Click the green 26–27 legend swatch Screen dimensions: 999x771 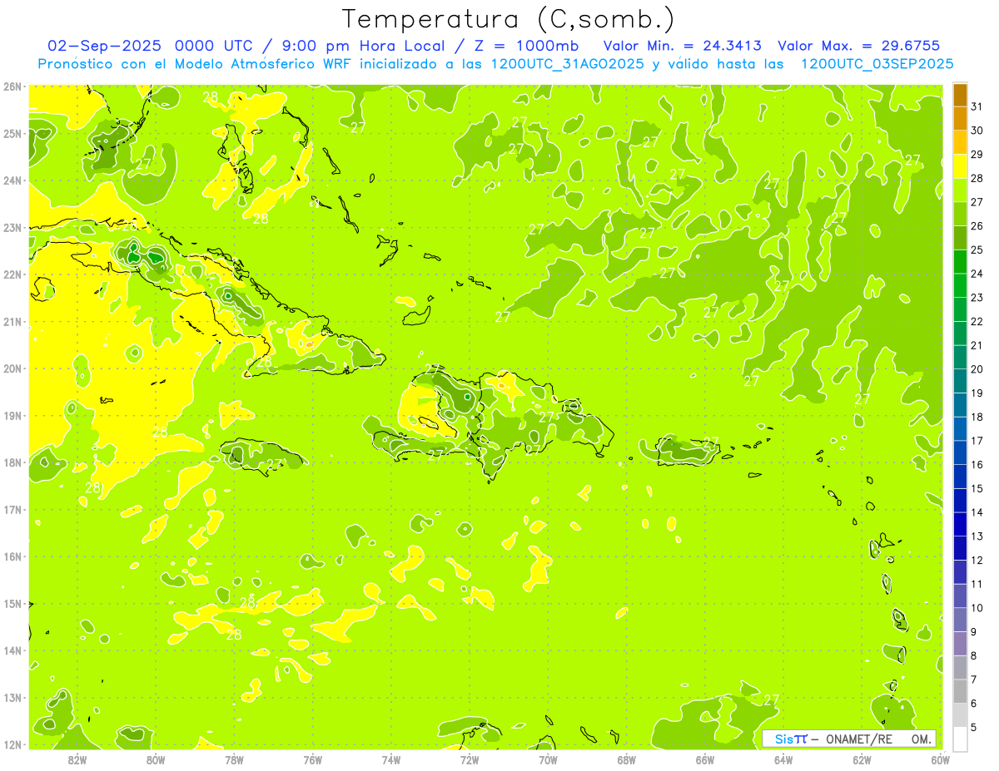point(960,215)
